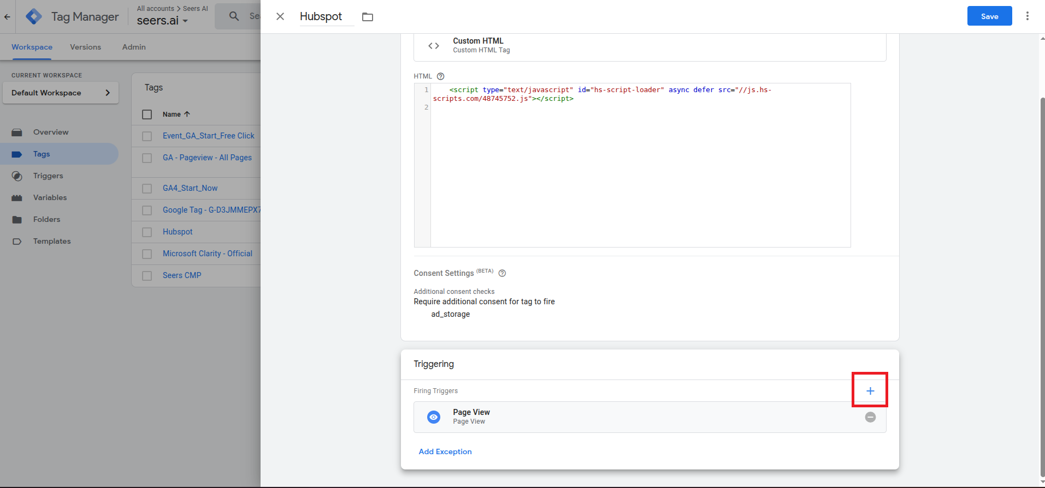This screenshot has height=488, width=1045.
Task: Click the Consent Settings help icon
Action: 502,273
